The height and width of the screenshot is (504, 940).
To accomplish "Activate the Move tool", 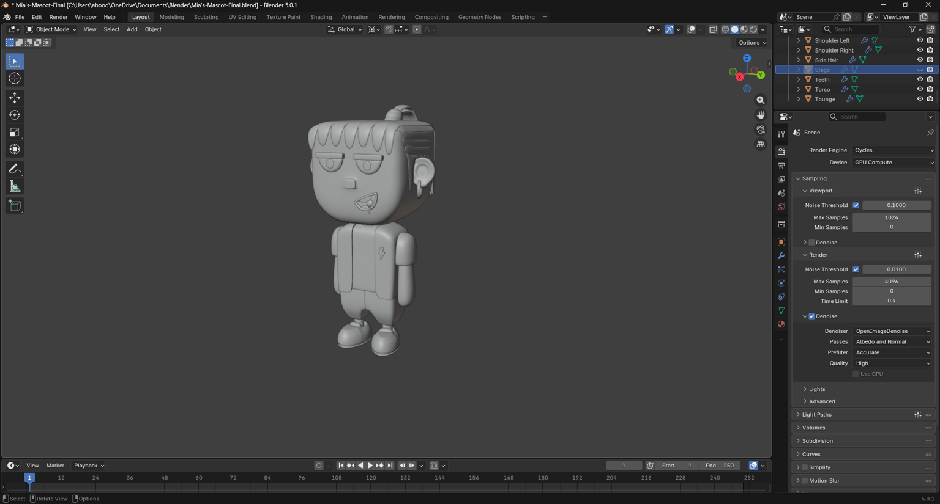I will (15, 98).
